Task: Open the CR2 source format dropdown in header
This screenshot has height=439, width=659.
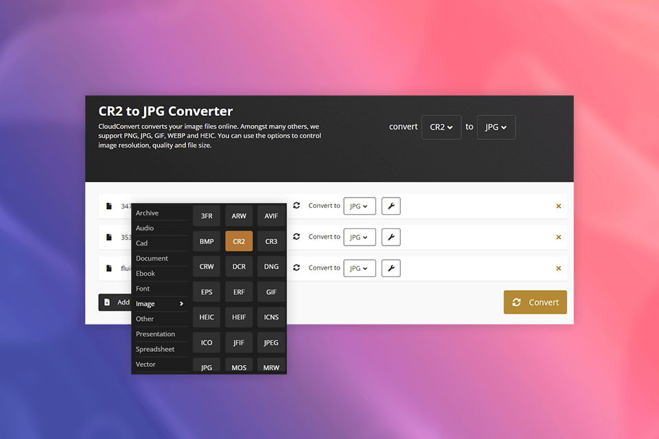Action: 441,128
